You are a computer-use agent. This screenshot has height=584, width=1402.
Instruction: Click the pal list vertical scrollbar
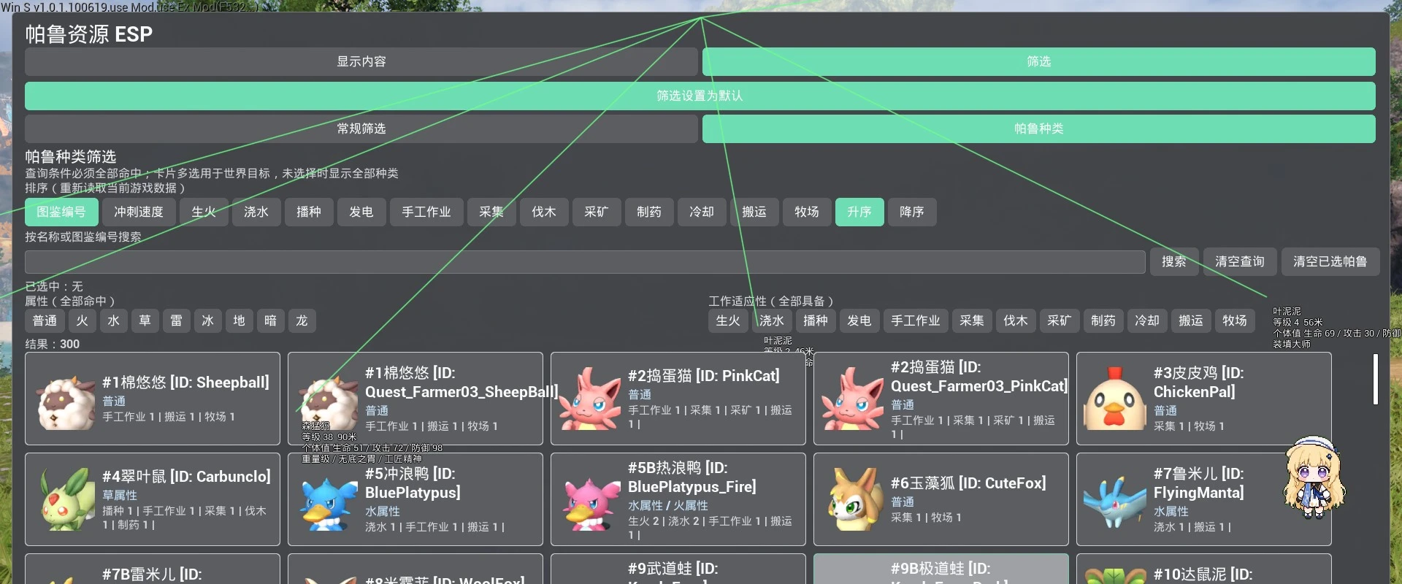pos(1375,380)
